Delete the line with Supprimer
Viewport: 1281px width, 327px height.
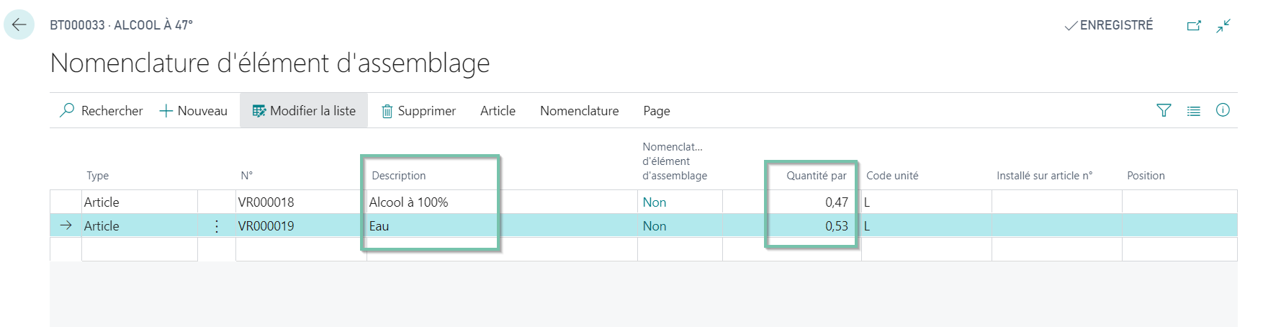pyautogui.click(x=418, y=111)
